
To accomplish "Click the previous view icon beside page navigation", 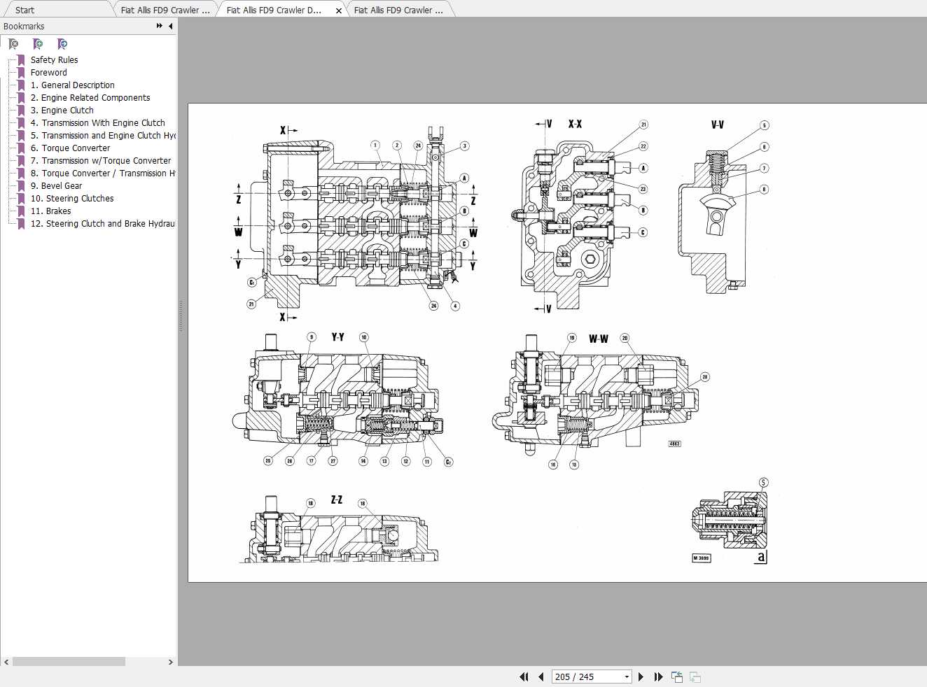I will coord(677,677).
